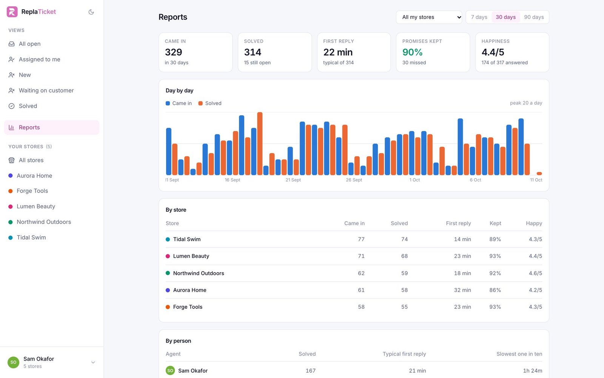The height and width of the screenshot is (378, 604).
Task: Click Northwind Outdoors row in By store
Action: coord(354,273)
